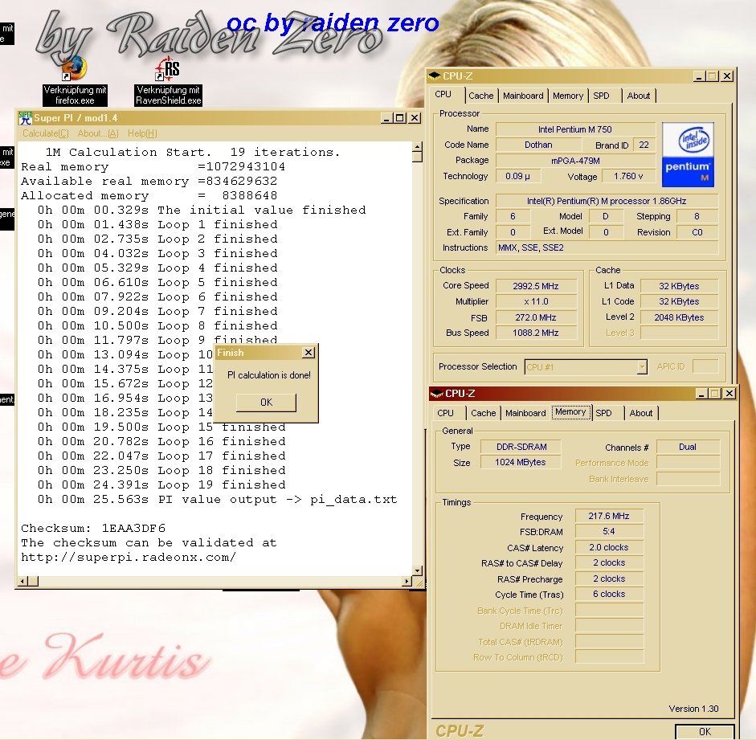This screenshot has height=740, width=756.
Task: Click OK in the Finish dialog
Action: [x=266, y=402]
